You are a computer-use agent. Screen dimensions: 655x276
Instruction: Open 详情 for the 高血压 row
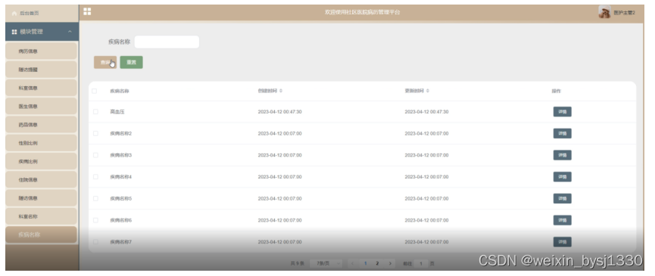(563, 112)
